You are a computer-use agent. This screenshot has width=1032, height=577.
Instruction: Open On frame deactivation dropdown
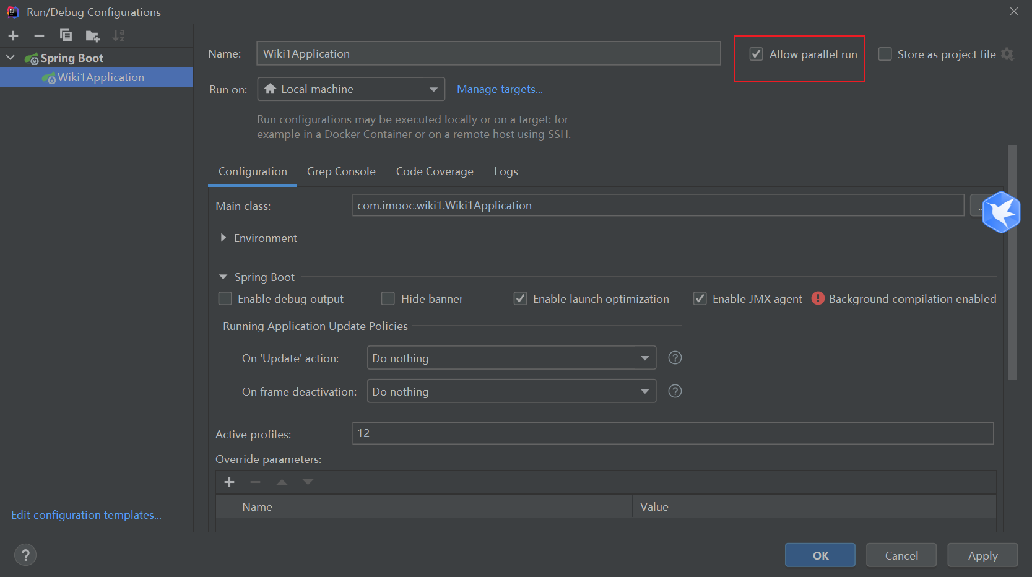pyautogui.click(x=511, y=391)
